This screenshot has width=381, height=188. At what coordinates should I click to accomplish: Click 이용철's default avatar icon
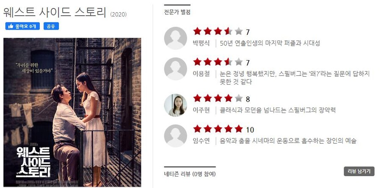point(175,69)
